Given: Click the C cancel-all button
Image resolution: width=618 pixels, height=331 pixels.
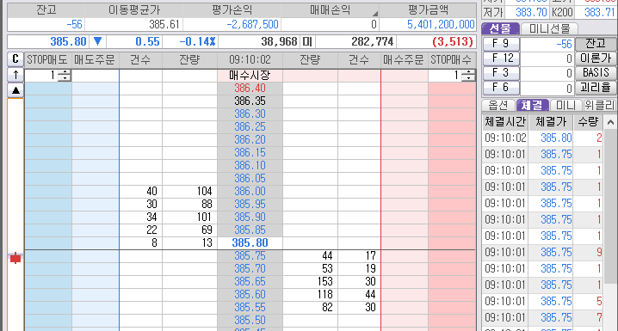Looking at the screenshot, I should [x=15, y=59].
